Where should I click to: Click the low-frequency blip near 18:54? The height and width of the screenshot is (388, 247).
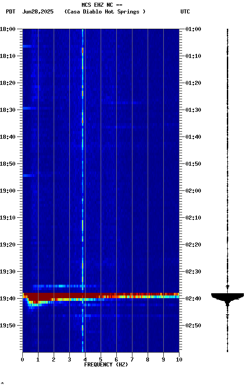(x=29, y=176)
